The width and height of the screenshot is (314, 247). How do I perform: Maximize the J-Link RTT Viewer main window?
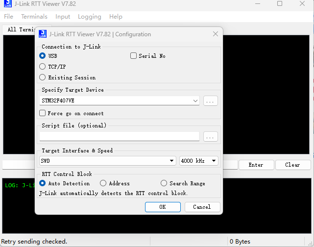coord(280,3)
